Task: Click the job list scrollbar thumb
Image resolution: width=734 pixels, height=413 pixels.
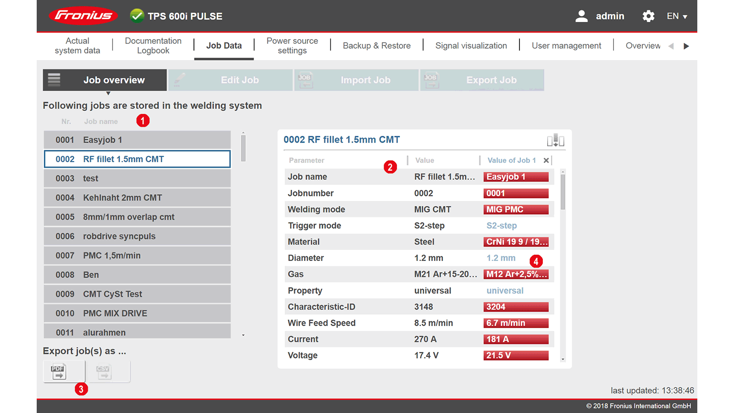Action: 243,148
